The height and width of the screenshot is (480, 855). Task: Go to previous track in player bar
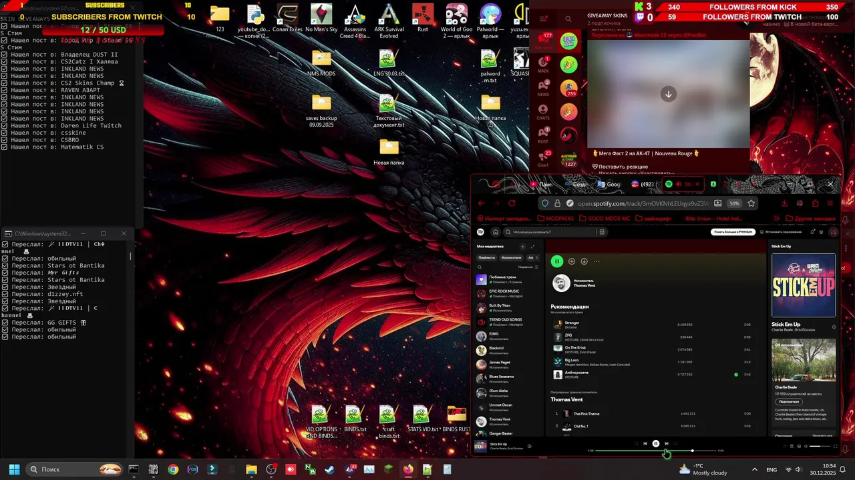coord(645,443)
